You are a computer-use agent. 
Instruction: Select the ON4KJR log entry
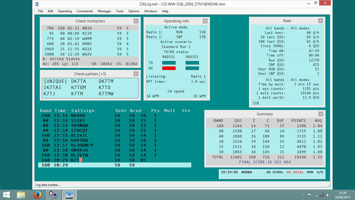coord(115,150)
